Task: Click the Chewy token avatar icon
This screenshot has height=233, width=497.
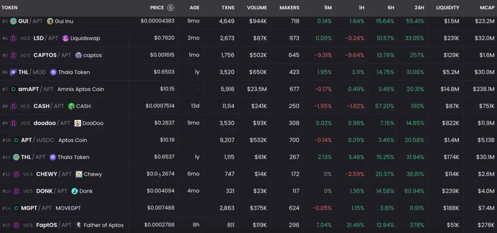Action: pos(79,174)
